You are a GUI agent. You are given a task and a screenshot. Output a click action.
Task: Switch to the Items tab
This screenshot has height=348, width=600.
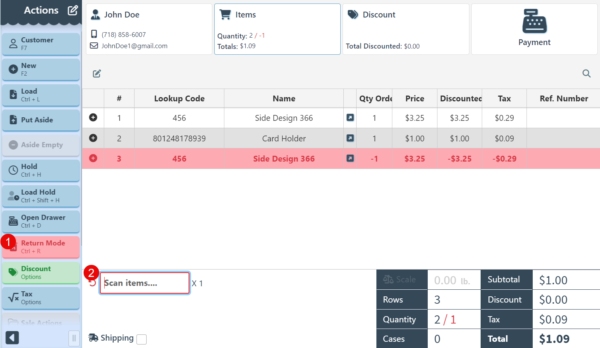click(x=277, y=29)
